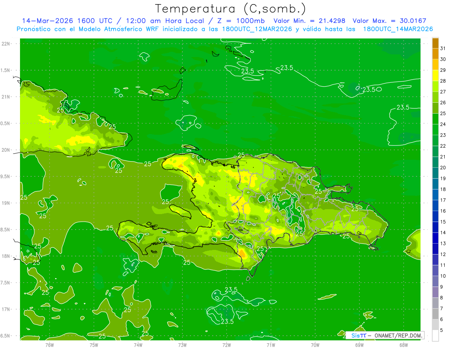Click the "1.5N" latitude axis label

(6, 70)
